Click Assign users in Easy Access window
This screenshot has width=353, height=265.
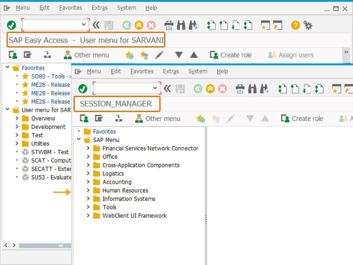click(291, 55)
